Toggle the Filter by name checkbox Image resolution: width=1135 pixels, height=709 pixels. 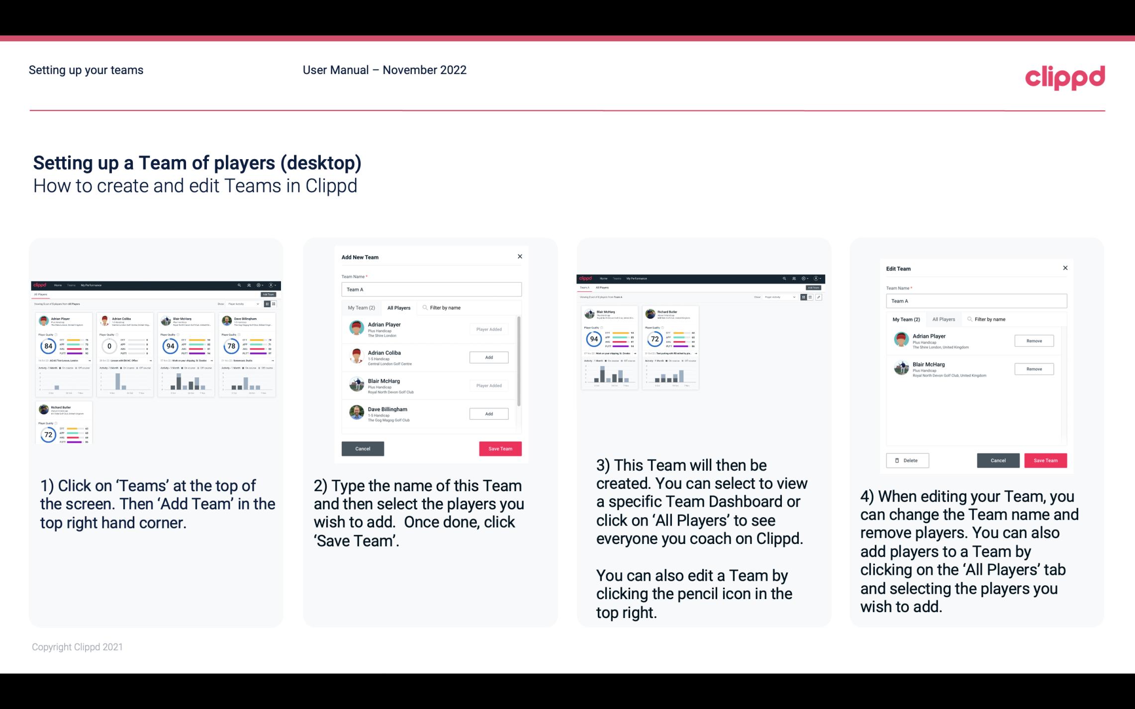[424, 308]
